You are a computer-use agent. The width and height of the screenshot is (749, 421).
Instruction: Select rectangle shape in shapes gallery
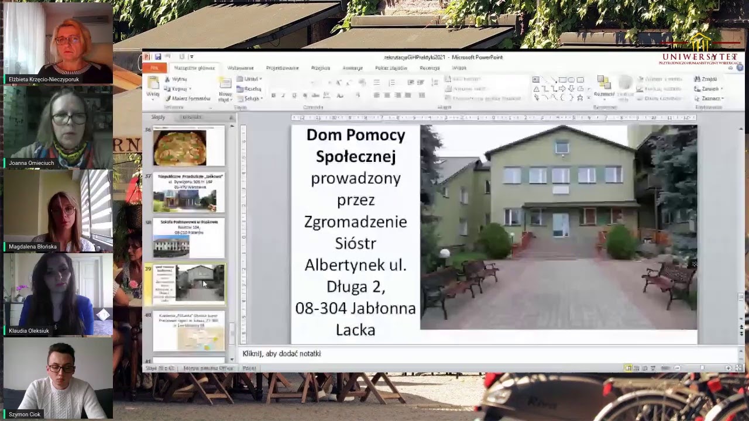coord(562,80)
